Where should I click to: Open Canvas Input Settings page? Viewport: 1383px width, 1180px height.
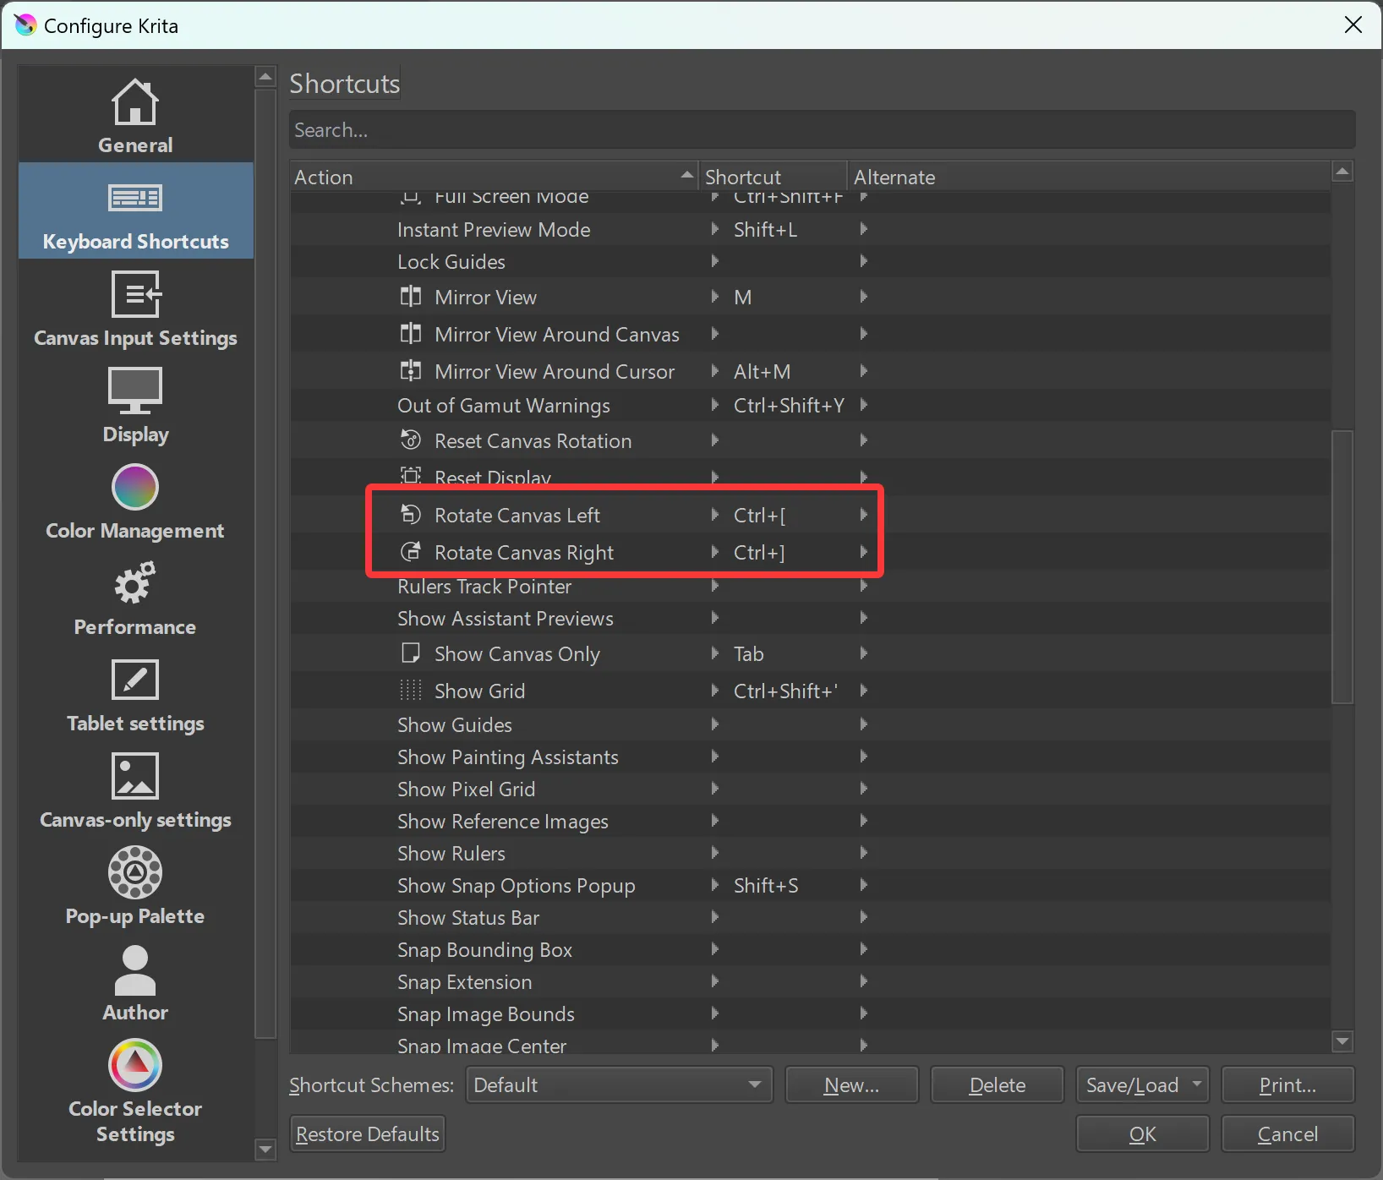[x=135, y=309]
